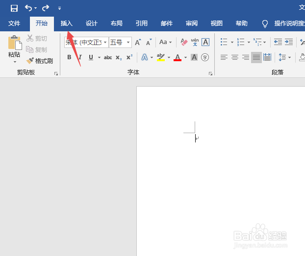
Task: Click the 粘贴 paste clipboard icon
Action: 15,43
